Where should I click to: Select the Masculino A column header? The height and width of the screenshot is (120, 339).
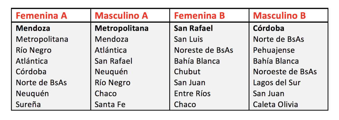pyautogui.click(x=121, y=16)
